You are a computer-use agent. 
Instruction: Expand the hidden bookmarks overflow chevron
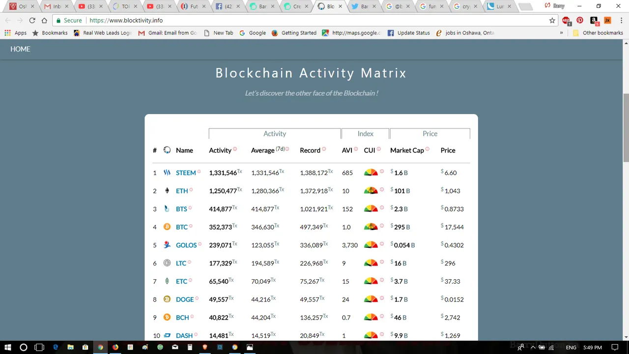pos(562,33)
